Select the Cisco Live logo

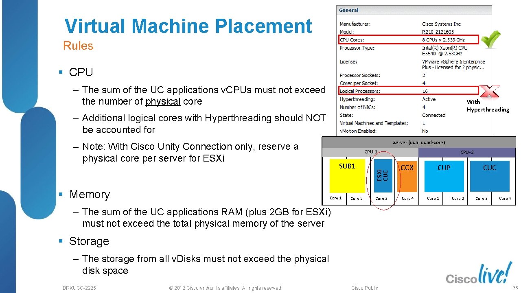(478, 274)
